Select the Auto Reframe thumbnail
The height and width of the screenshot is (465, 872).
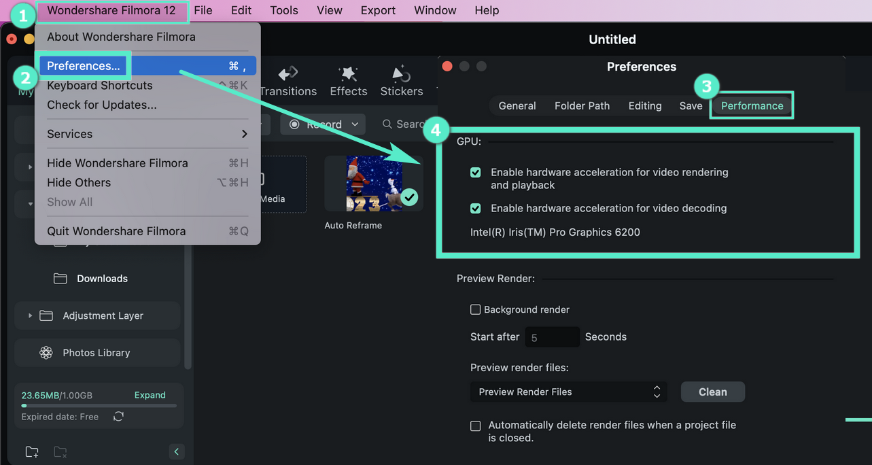click(374, 184)
